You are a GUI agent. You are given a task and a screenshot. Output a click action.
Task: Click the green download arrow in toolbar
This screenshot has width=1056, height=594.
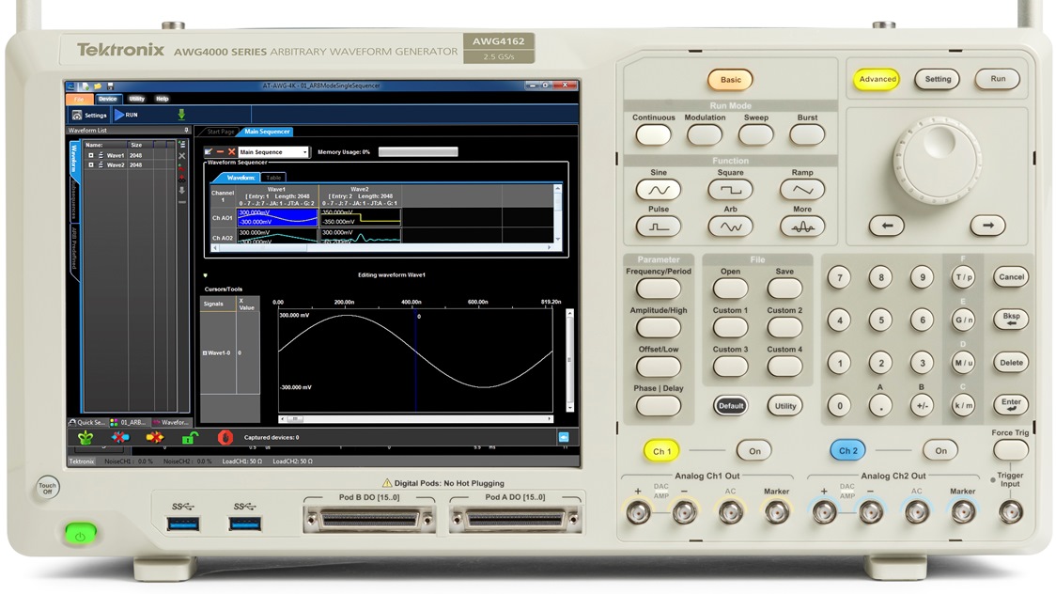coord(181,115)
